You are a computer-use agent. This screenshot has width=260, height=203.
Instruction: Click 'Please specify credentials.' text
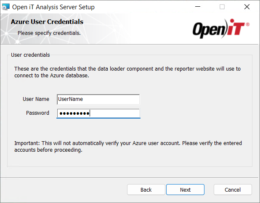49,33
